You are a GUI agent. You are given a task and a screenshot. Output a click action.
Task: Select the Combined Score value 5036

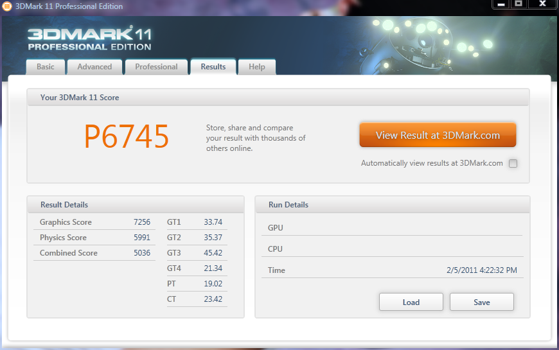click(142, 252)
